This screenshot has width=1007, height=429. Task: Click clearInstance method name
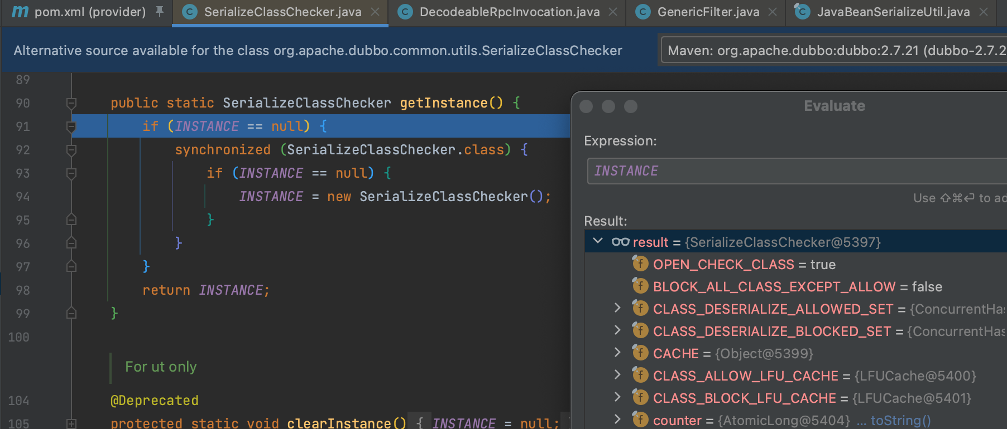click(339, 423)
